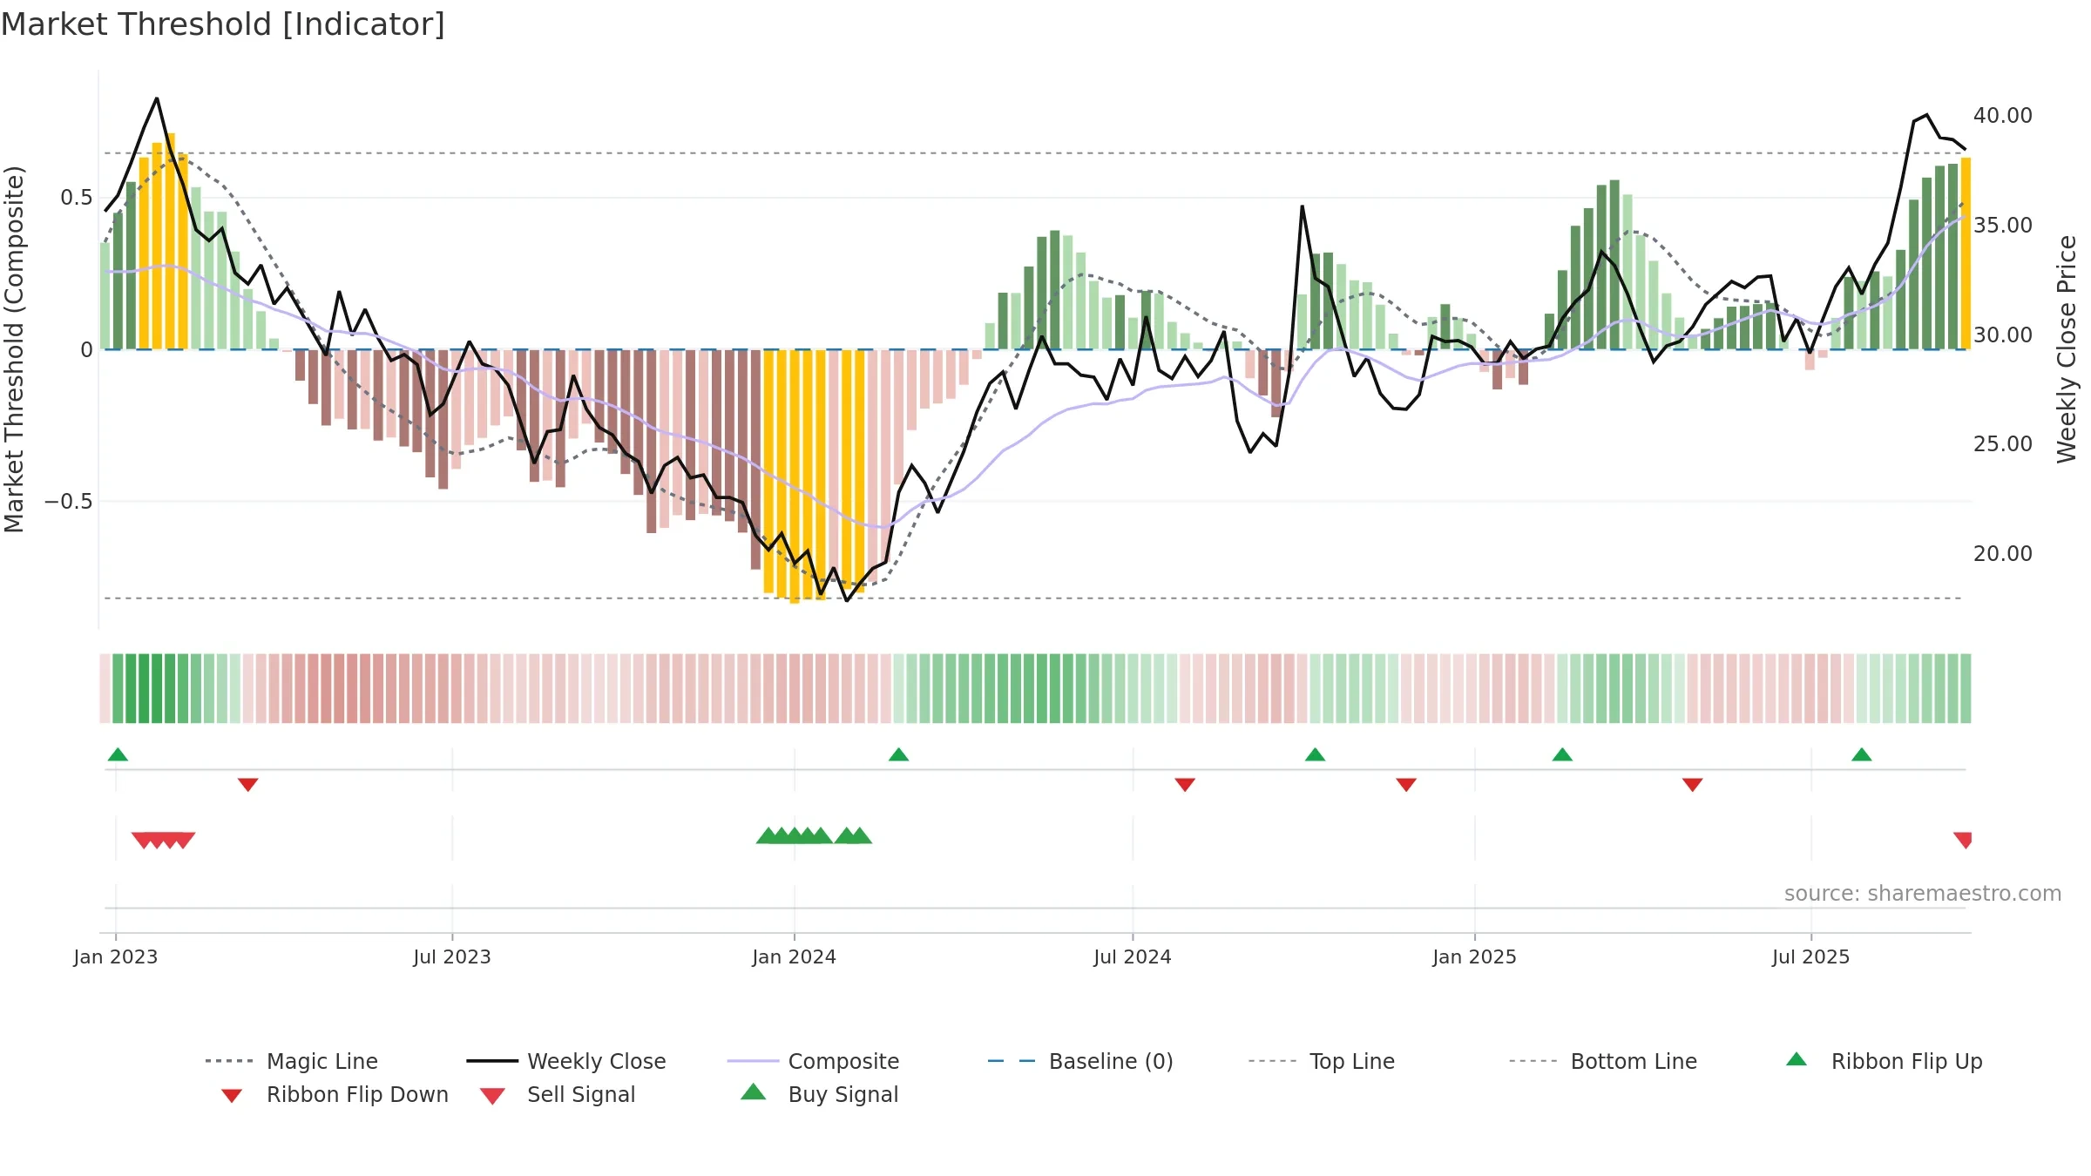Click the last buy signal marker in February 2024
This screenshot has width=2091, height=1176.
click(860, 835)
